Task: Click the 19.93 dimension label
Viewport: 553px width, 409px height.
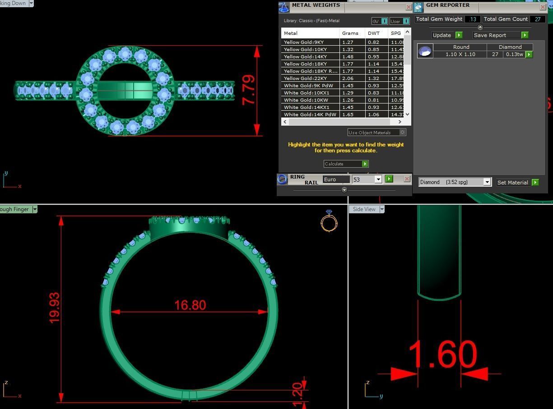Action: (x=54, y=308)
